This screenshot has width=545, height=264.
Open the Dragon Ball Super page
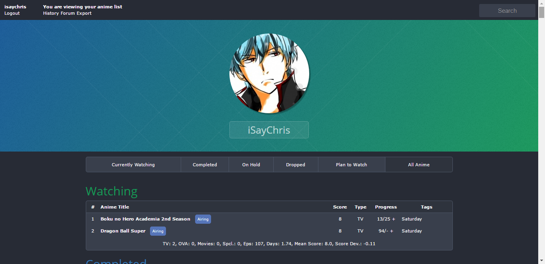click(x=123, y=231)
